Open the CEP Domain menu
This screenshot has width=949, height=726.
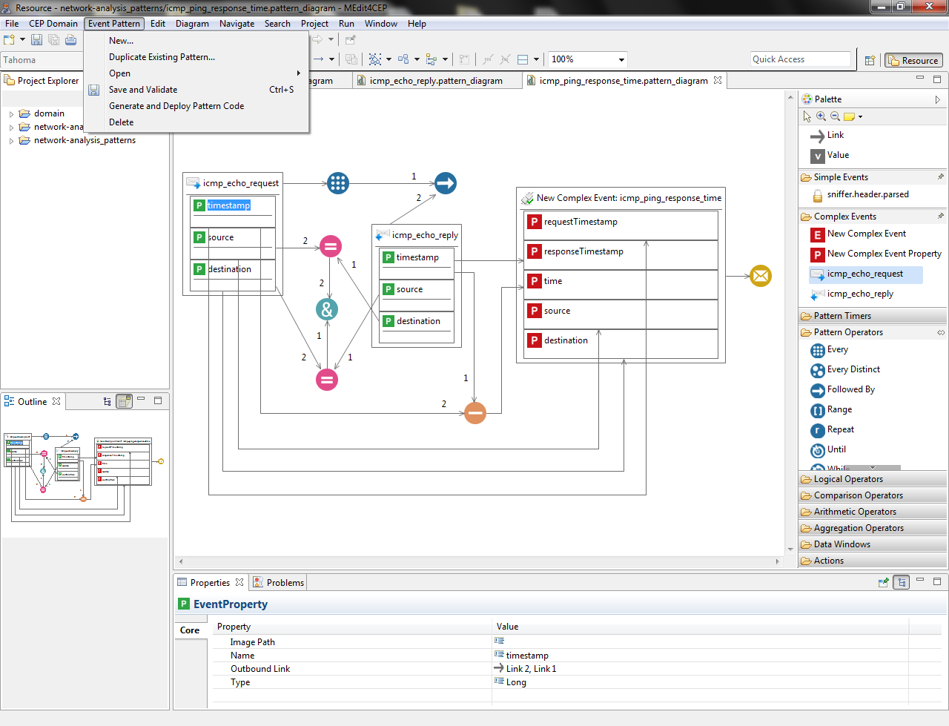coord(53,24)
